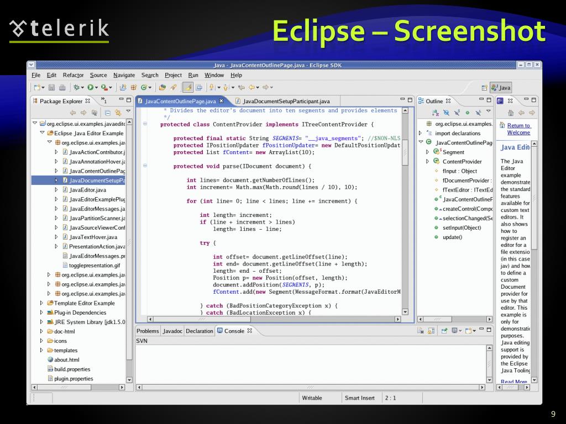Toggle alphabetical Sort in Outline

[x=436, y=113]
